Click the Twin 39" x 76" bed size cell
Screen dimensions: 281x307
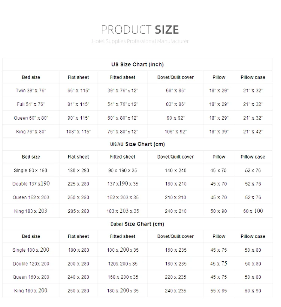coord(31,90)
